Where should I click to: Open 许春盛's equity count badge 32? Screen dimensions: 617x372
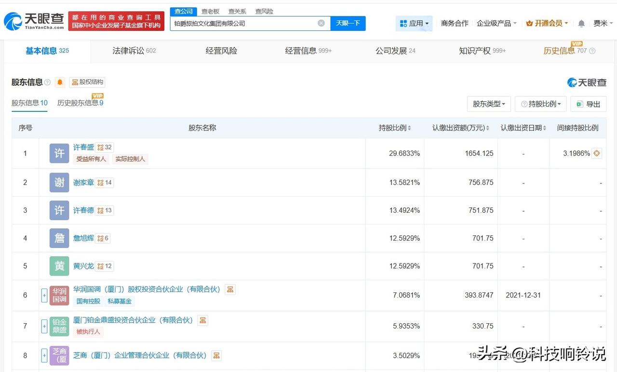pyautogui.click(x=105, y=147)
